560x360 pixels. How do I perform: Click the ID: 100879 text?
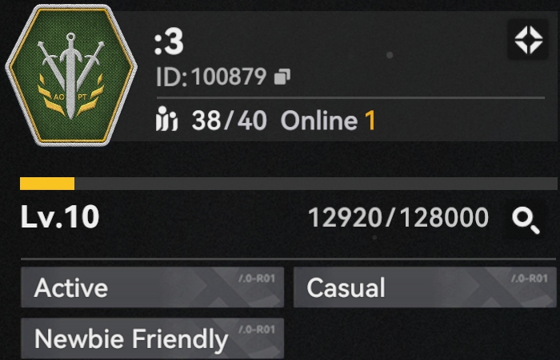pos(211,77)
